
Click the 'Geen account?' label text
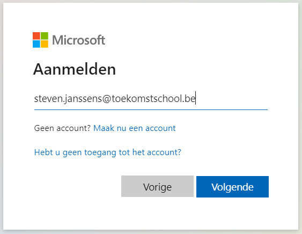[62, 128]
